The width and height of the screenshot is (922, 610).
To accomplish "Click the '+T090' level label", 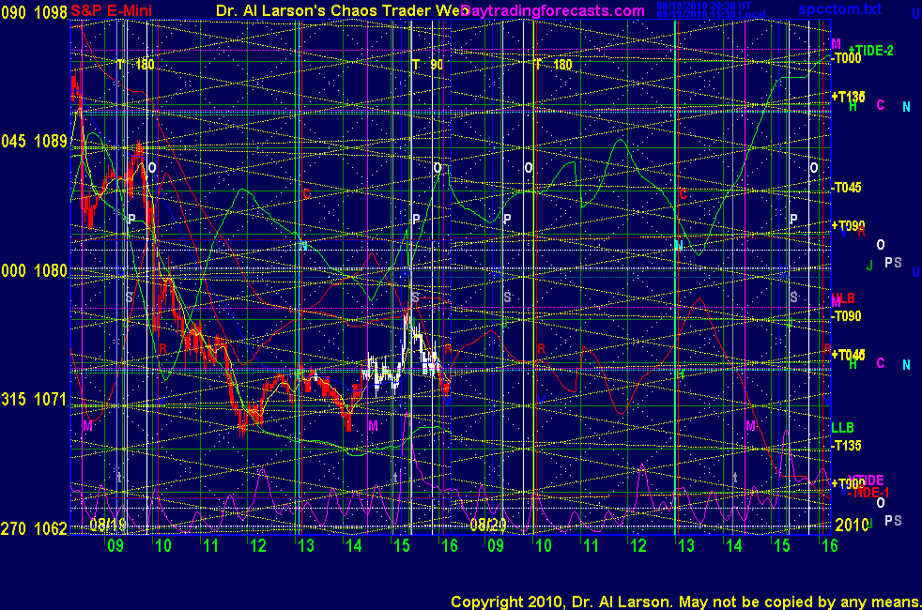I will point(848,225).
